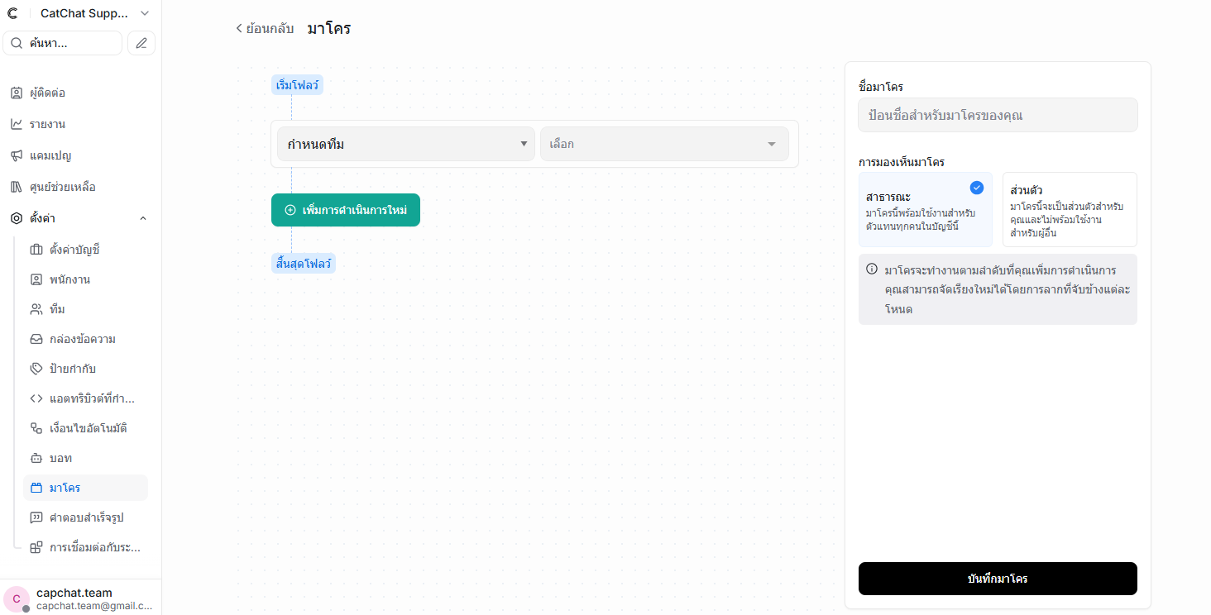Click the macro name input field
This screenshot has height=615, width=1211.
[998, 115]
